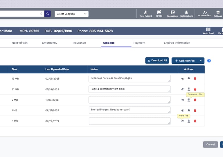Switch to Insurance tab
The height and width of the screenshot is (157, 223).
pos(79,43)
